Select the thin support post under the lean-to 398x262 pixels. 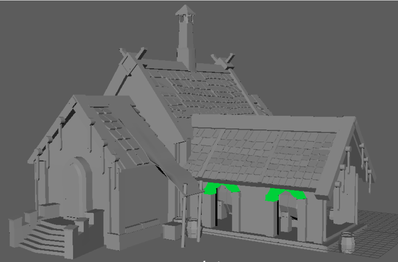[183, 216]
